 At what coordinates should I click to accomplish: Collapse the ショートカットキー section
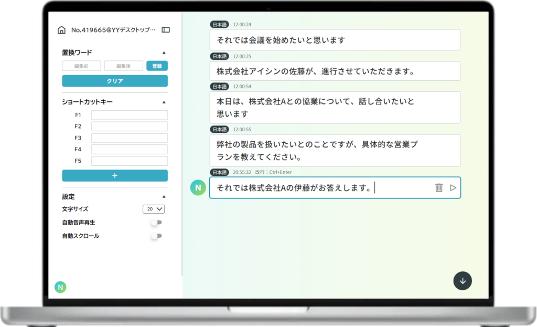tap(164, 102)
